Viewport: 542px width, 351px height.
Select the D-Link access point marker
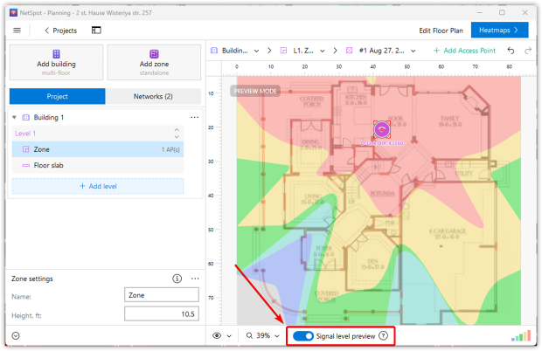[x=382, y=129]
